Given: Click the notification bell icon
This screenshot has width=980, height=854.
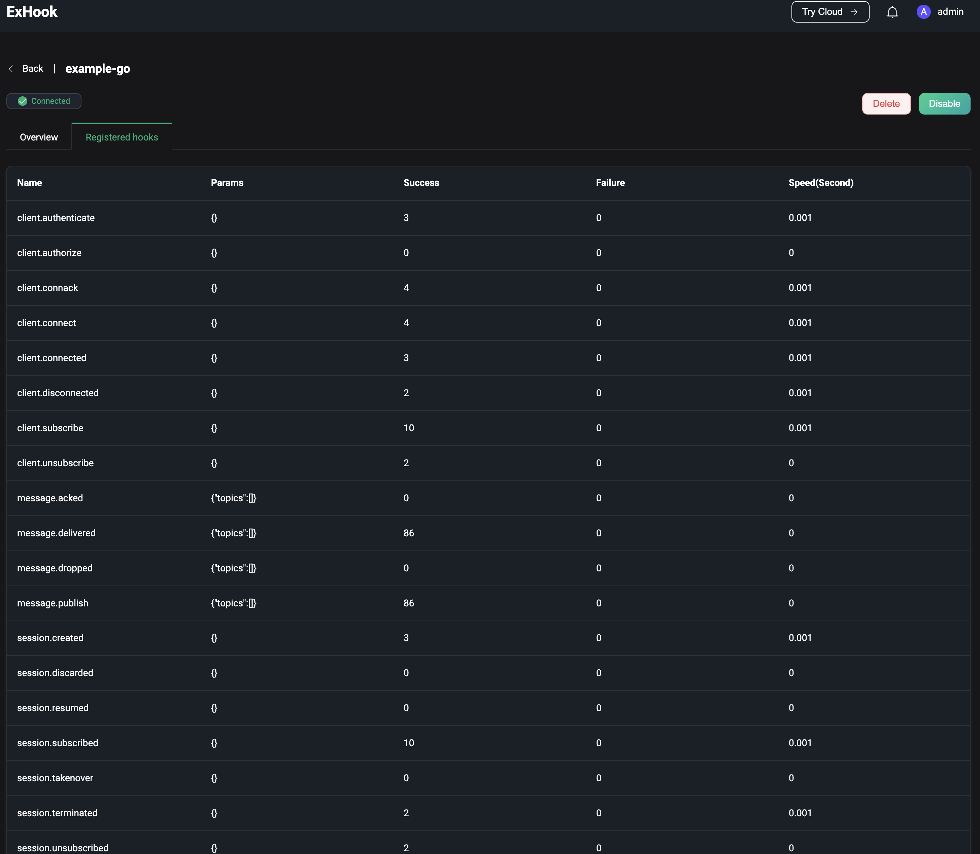Looking at the screenshot, I should click(x=892, y=12).
